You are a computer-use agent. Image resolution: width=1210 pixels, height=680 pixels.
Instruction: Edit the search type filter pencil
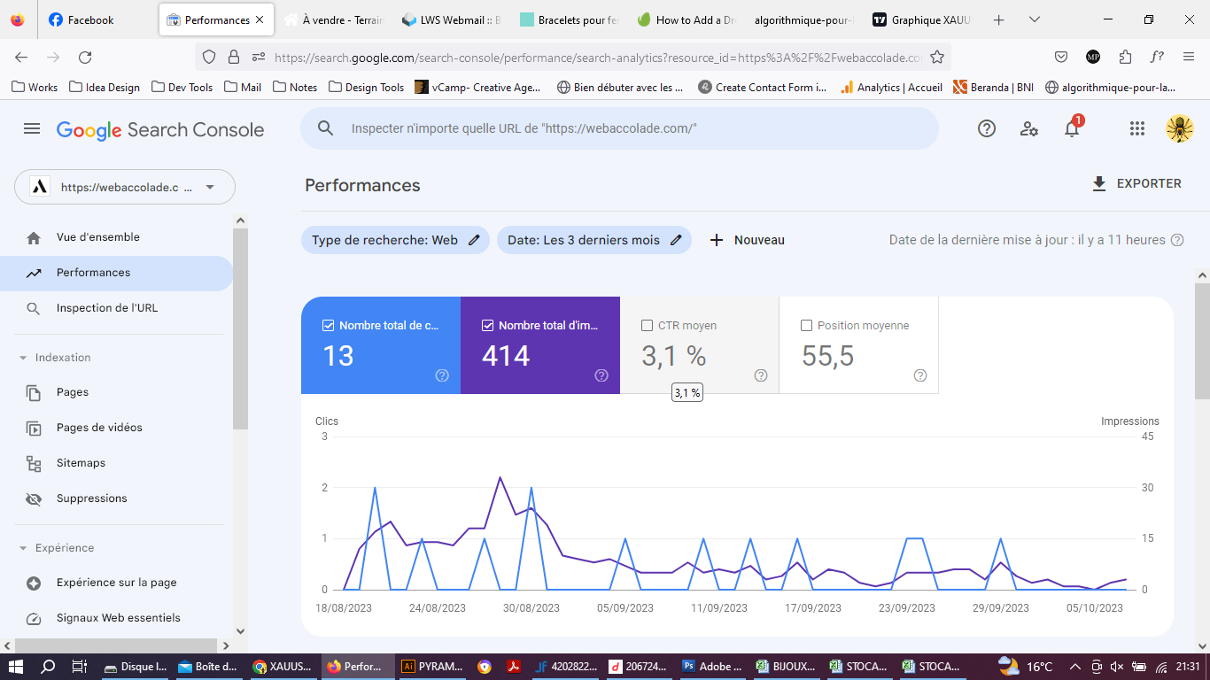tap(474, 240)
